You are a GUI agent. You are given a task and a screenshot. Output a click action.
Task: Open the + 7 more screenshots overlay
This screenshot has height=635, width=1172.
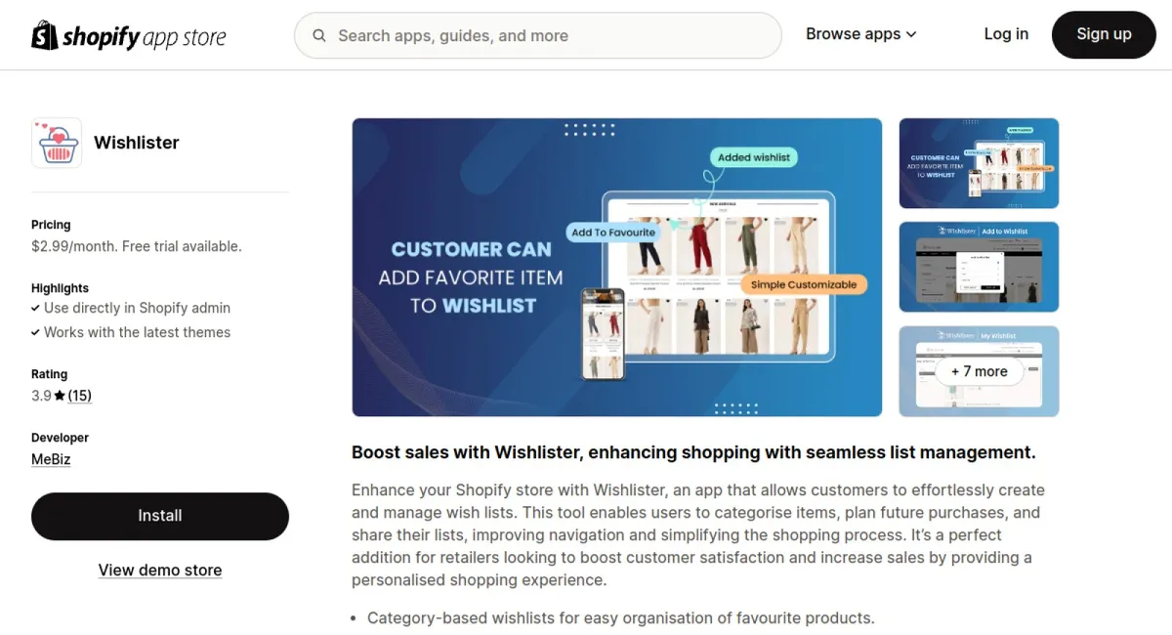coord(979,371)
